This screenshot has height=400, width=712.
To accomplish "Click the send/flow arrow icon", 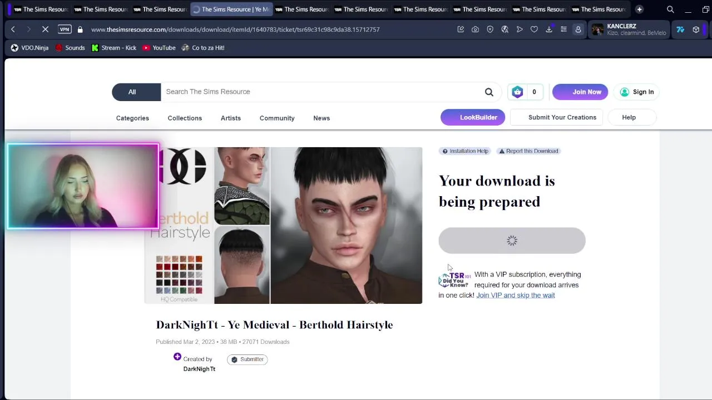I will [520, 29].
